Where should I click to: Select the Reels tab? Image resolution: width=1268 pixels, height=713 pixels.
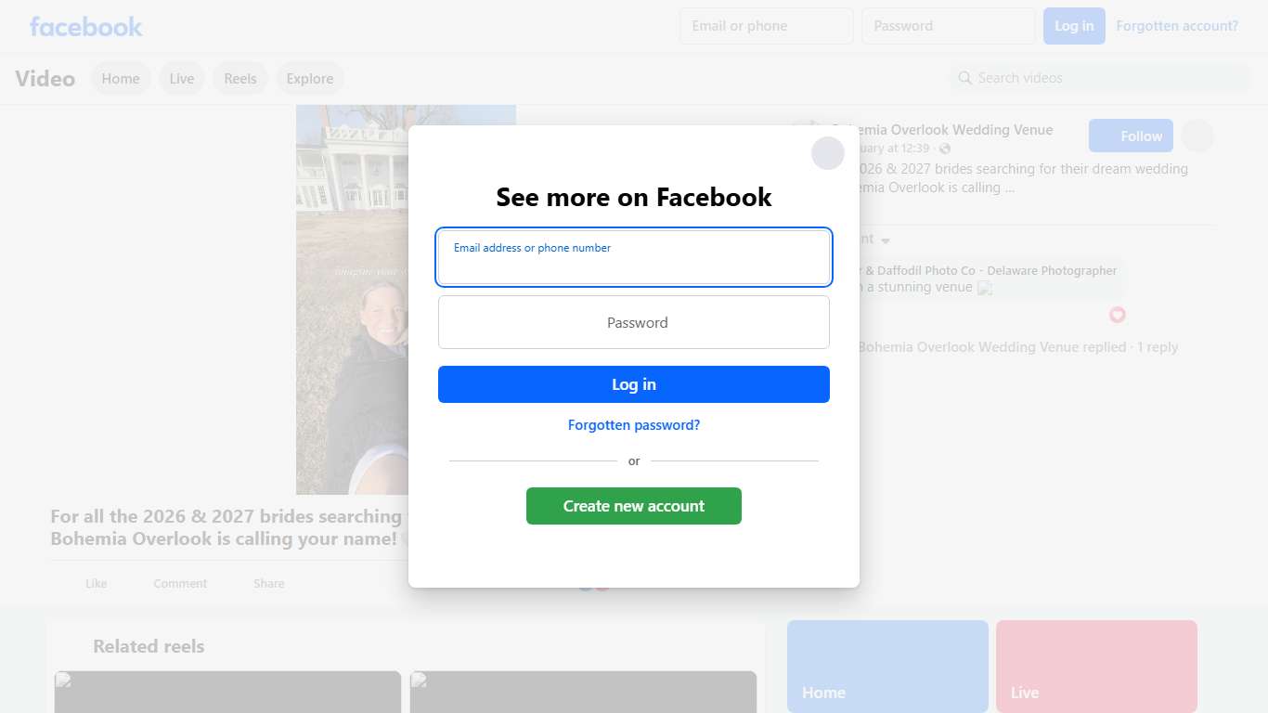[240, 79]
